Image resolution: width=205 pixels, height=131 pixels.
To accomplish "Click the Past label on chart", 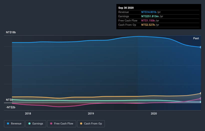I will (196, 38).
